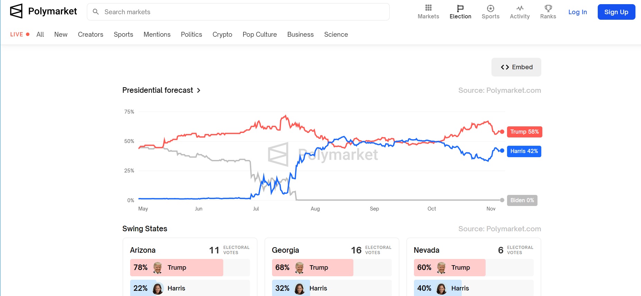Click Trump's avatar in the Arizona card
Screen dimensions: 641x296
[158, 267]
